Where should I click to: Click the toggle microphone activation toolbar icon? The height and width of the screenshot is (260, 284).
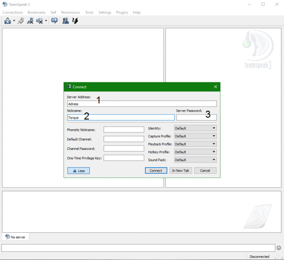(x=21, y=21)
